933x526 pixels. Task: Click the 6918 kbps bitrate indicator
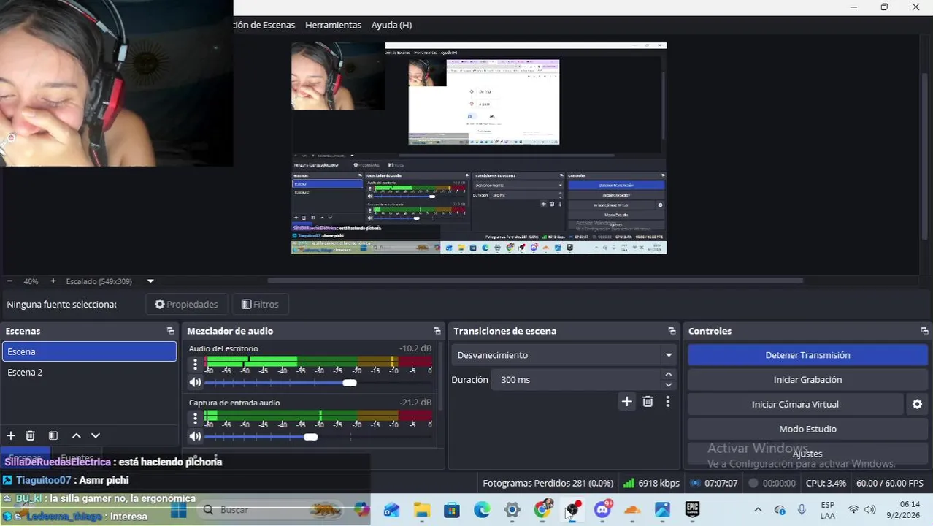coord(651,483)
